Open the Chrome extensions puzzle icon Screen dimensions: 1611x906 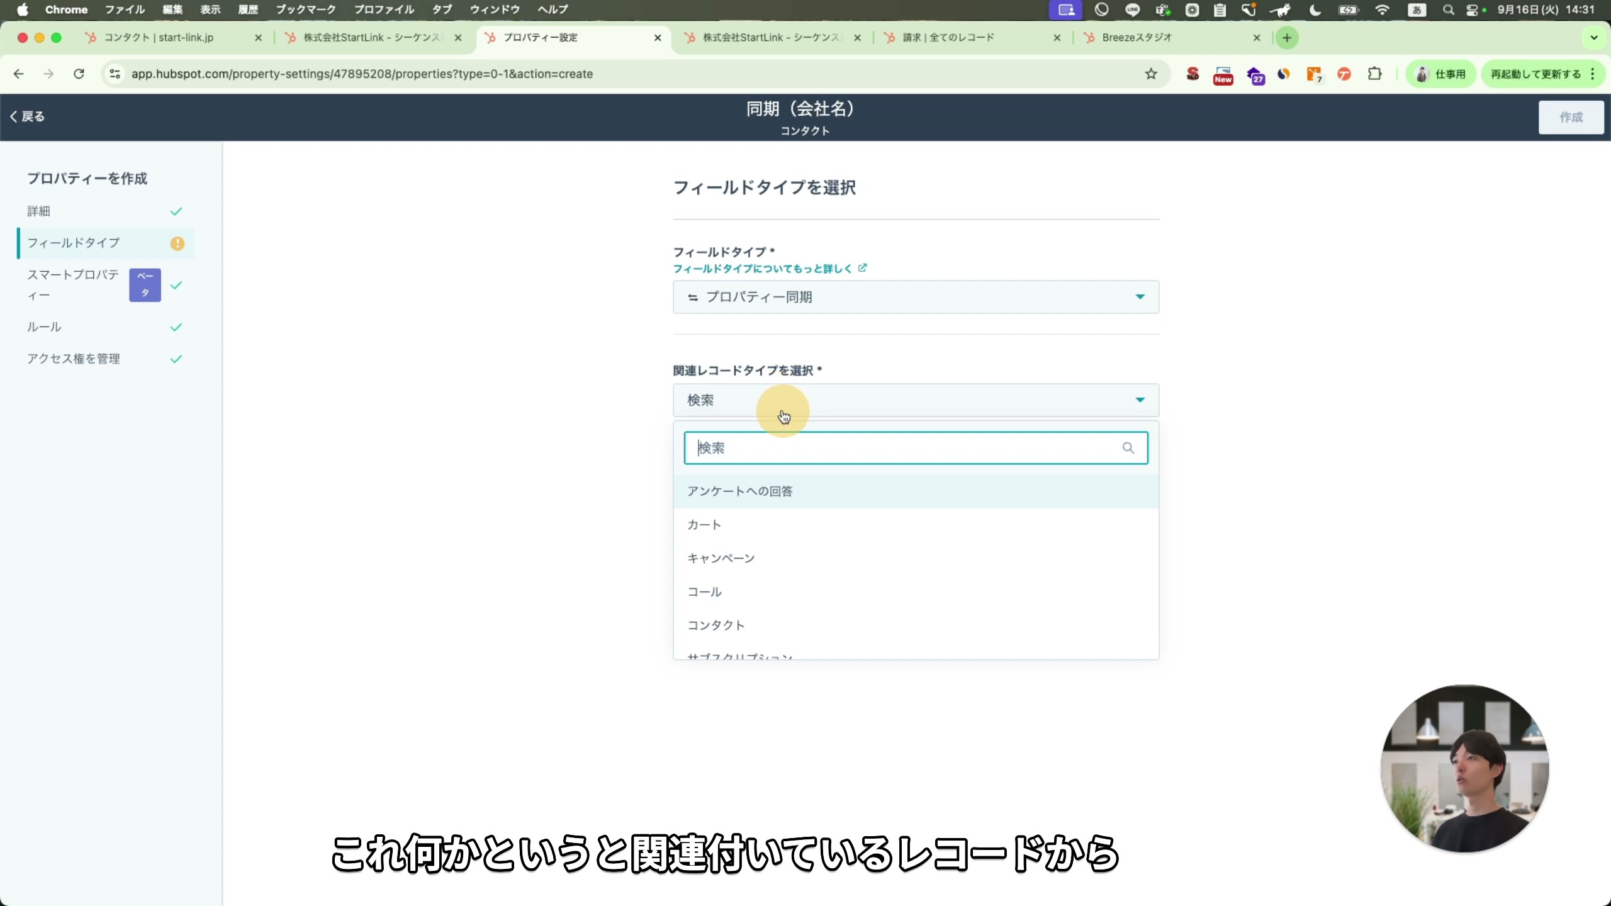[1374, 74]
